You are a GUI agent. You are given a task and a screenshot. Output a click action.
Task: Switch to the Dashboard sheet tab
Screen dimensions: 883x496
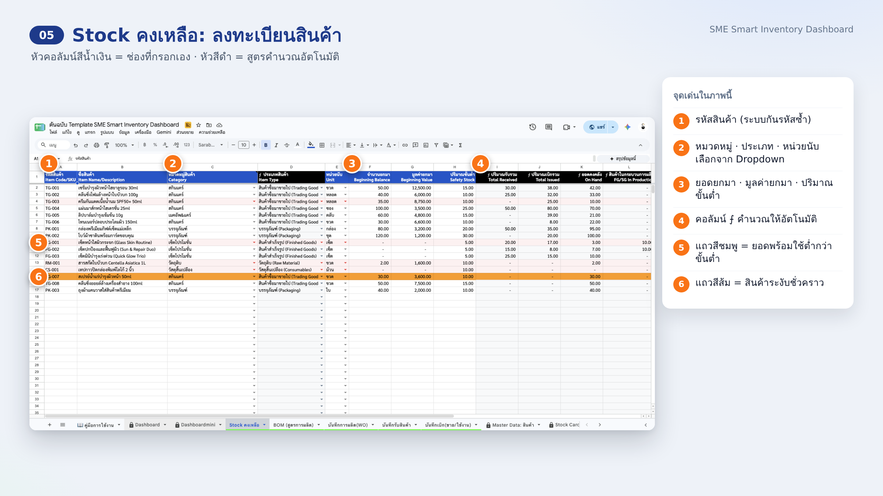(147, 425)
